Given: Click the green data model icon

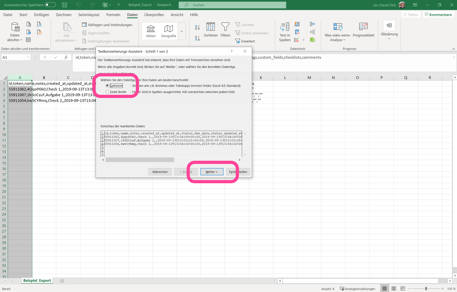Looking at the screenshot, I should (x=312, y=40).
